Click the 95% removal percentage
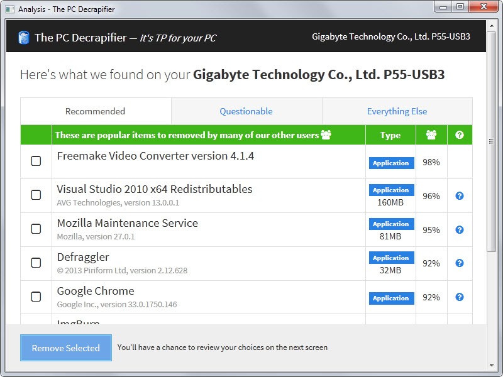 pos(431,230)
